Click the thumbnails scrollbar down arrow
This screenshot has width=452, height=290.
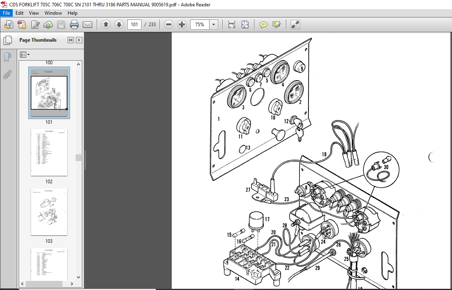79,277
